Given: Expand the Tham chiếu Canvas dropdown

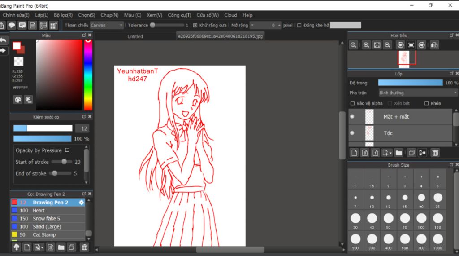Looking at the screenshot, I should 107,26.
